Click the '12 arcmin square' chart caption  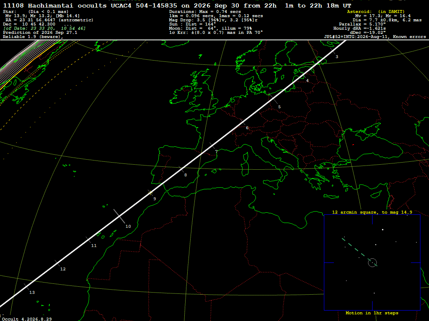pyautogui.click(x=372, y=212)
